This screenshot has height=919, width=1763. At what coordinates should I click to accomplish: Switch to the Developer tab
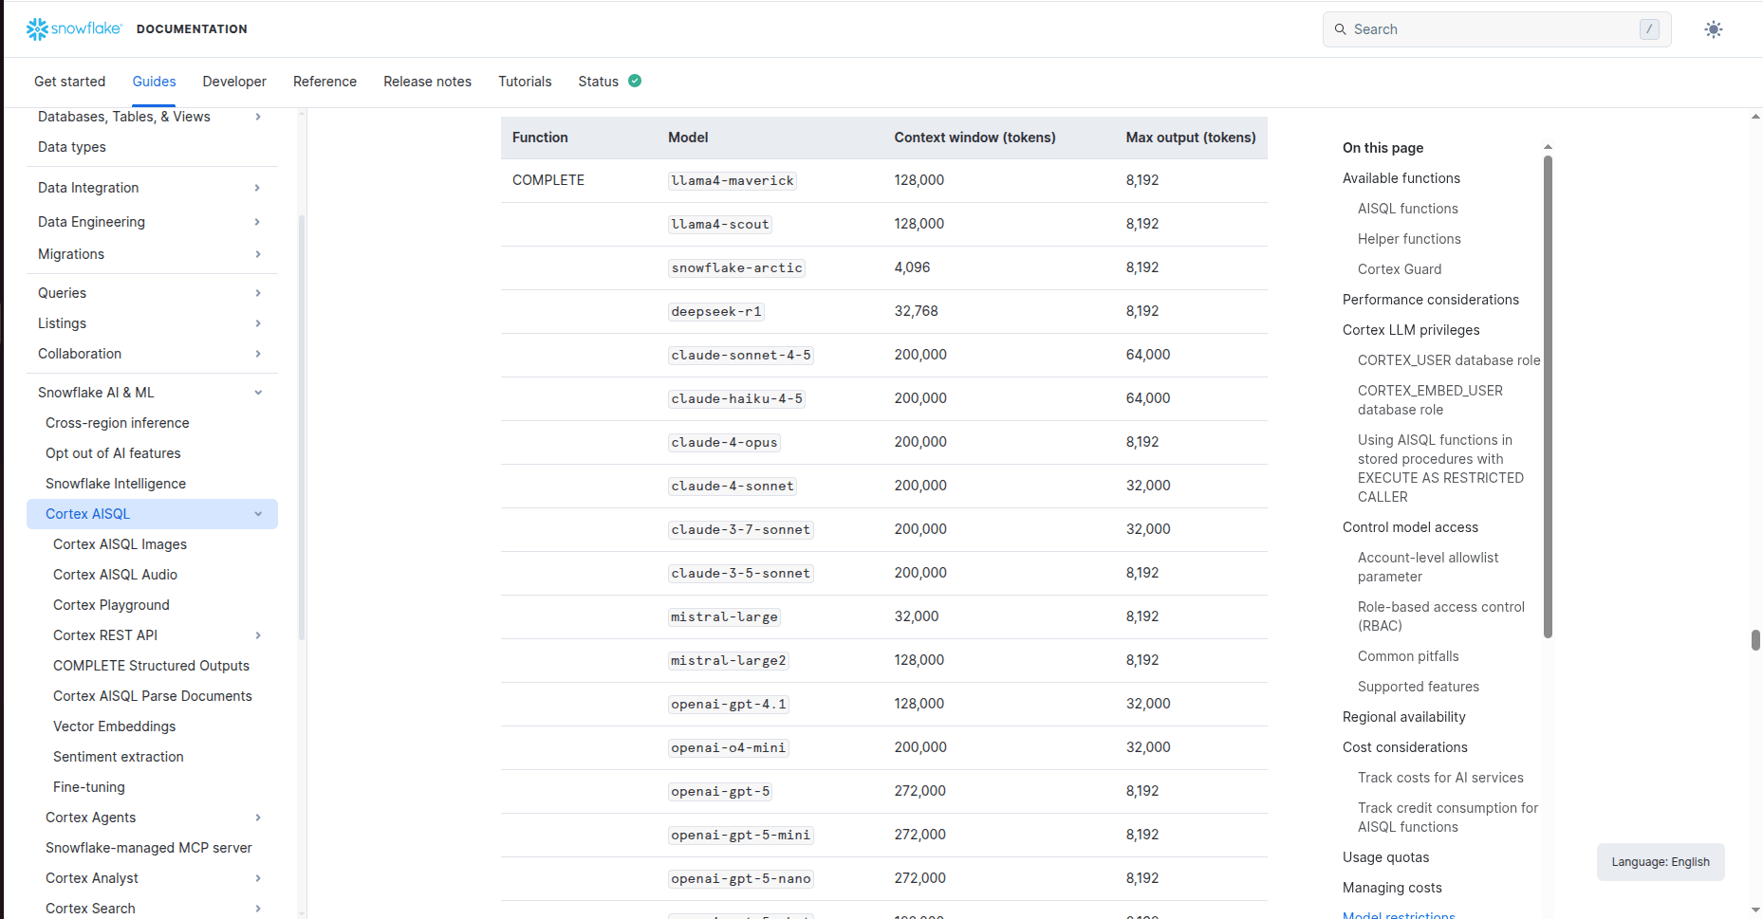click(x=234, y=82)
